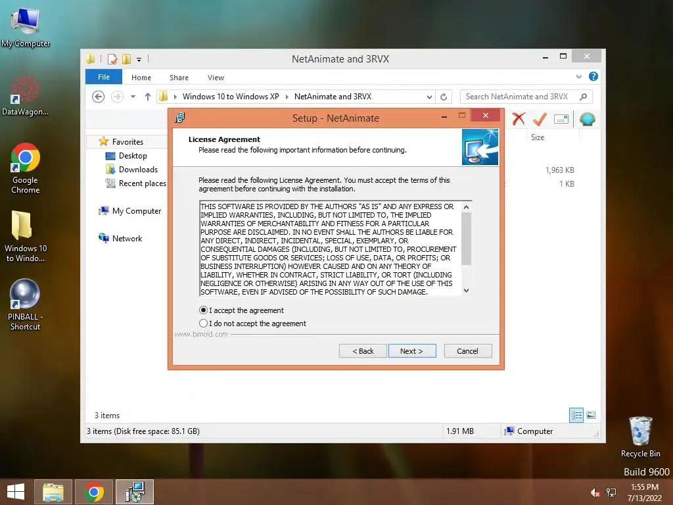This screenshot has height=505, width=673.
Task: Open the Windows Start button
Action: click(16, 492)
